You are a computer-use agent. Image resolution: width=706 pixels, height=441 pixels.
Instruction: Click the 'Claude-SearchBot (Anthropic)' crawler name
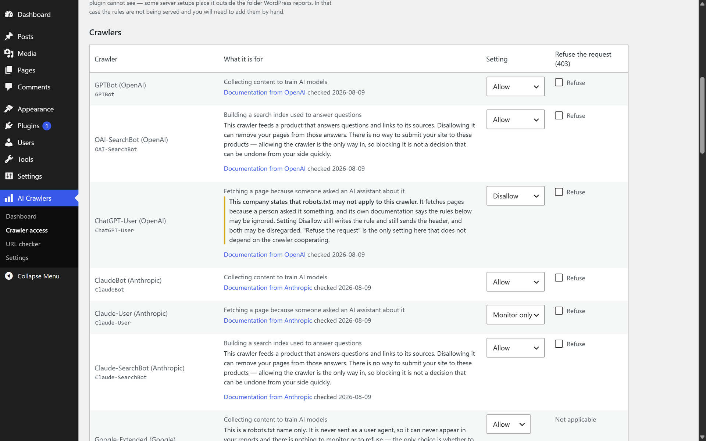tap(139, 368)
